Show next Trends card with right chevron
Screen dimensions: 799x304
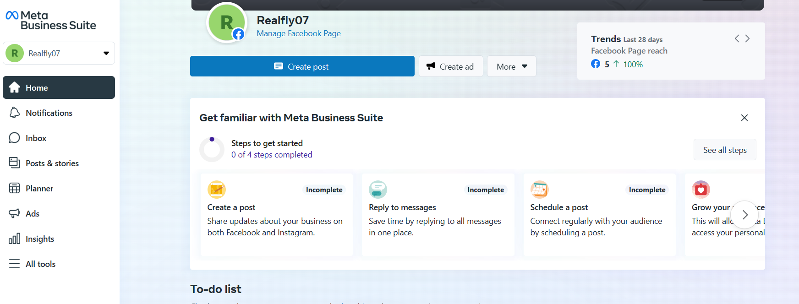point(747,38)
